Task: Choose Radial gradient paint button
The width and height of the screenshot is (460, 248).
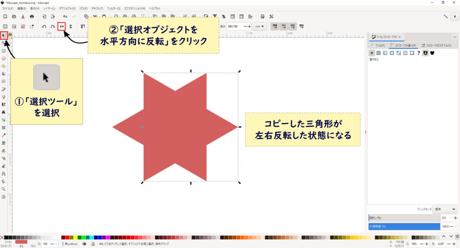Action: [392, 53]
